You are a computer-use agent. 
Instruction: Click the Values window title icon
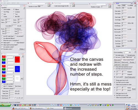click(x=114, y=3)
